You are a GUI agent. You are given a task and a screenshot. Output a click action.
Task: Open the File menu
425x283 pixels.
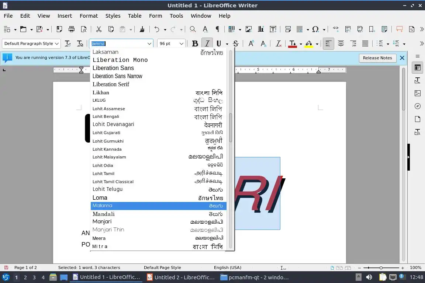click(8, 16)
